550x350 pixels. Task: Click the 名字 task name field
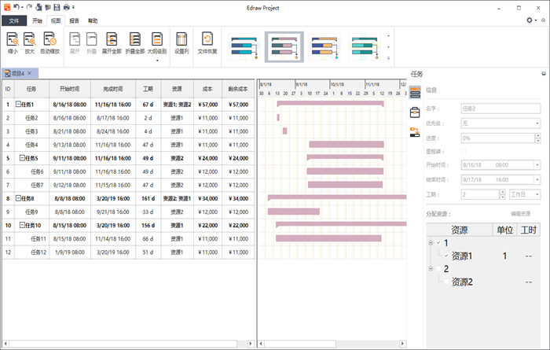coord(500,109)
